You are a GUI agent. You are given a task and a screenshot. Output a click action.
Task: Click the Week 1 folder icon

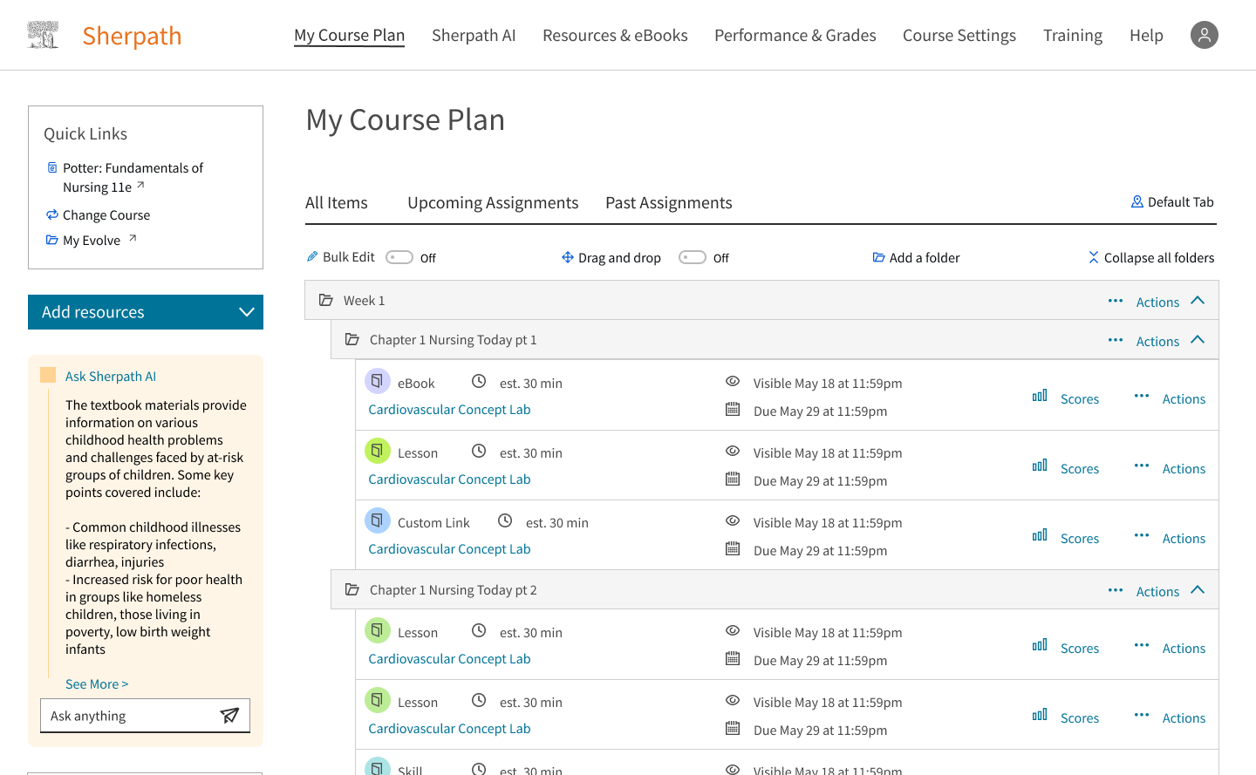click(x=326, y=300)
